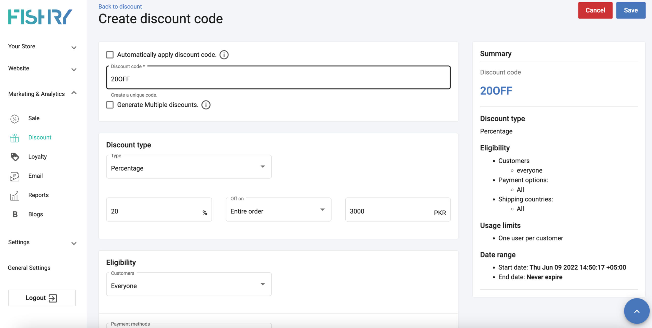Click info icon next to Generate Multiple discounts

(206, 105)
